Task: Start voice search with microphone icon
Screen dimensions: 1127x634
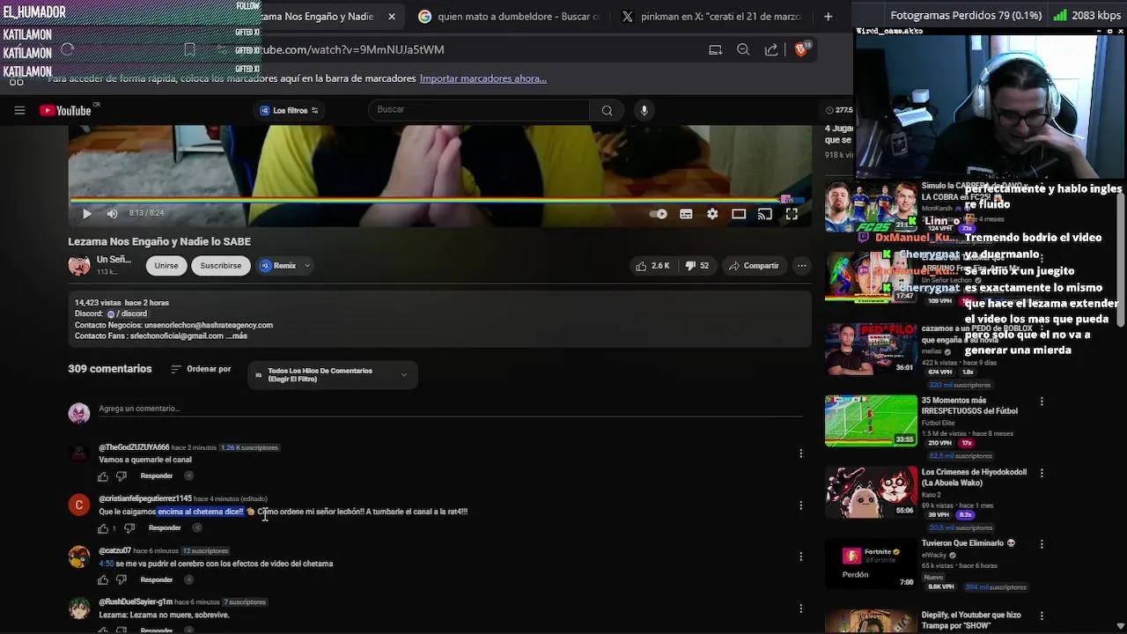Action: (x=645, y=110)
